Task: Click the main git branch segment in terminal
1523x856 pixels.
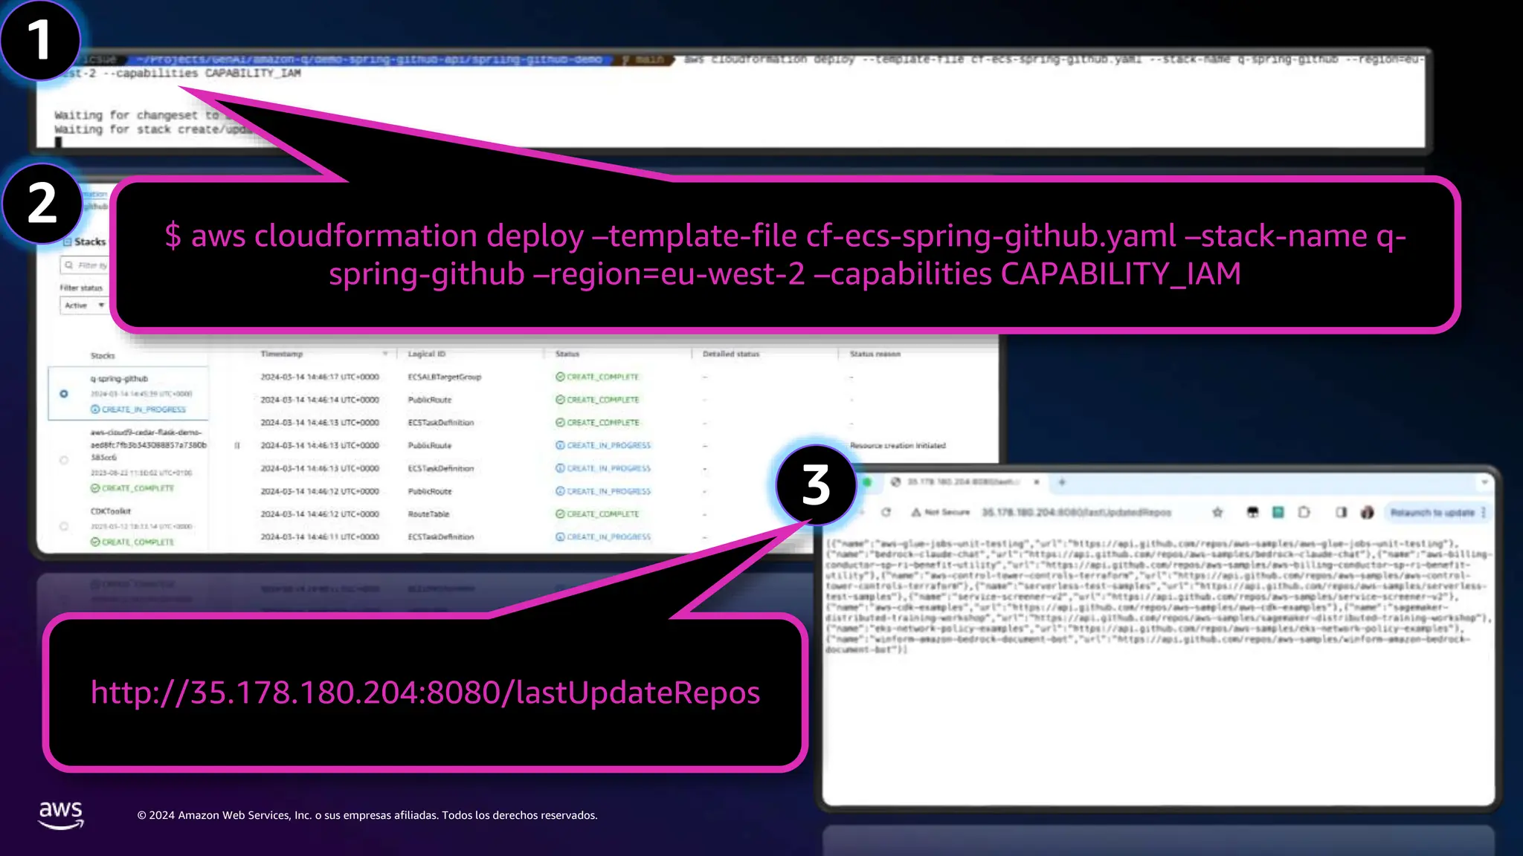Action: tap(644, 59)
